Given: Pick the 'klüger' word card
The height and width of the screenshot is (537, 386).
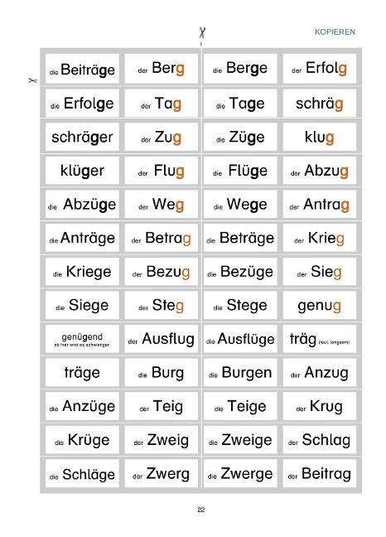Looking at the screenshot, I should point(82,170).
